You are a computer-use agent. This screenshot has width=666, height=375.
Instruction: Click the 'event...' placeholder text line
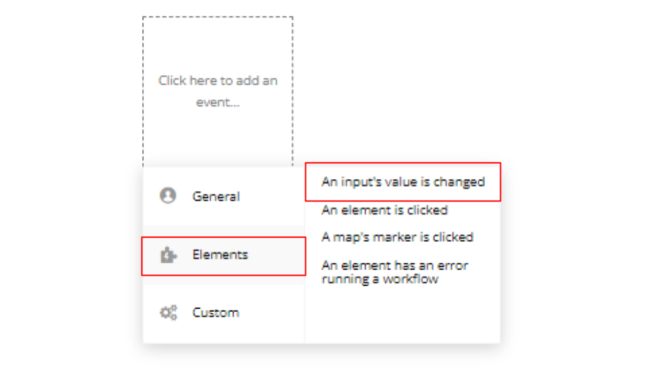click(217, 102)
